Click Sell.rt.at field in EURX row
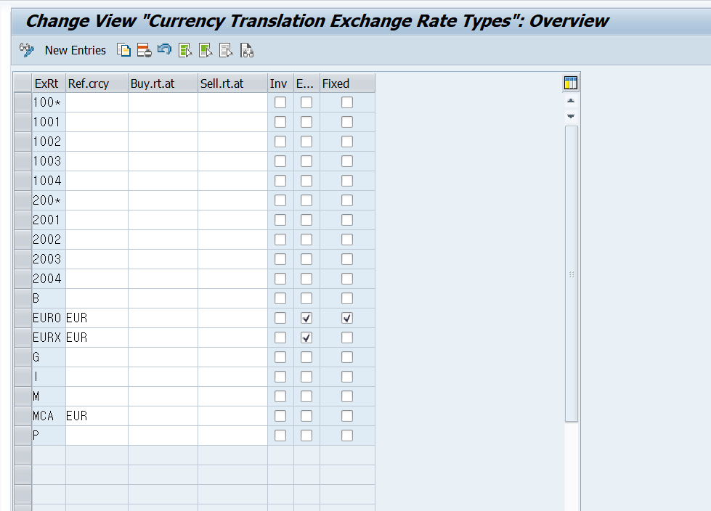 (232, 338)
